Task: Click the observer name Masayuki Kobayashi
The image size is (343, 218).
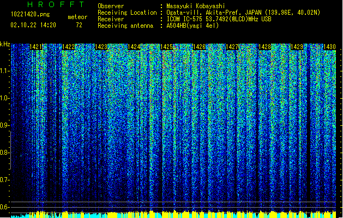Action: 196,6
